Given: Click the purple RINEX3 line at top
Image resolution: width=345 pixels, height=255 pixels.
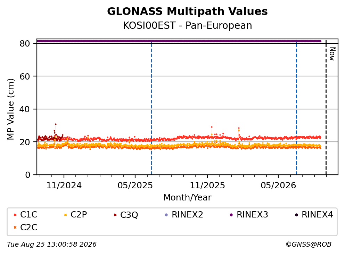Looking at the screenshot, I should coord(179,41).
